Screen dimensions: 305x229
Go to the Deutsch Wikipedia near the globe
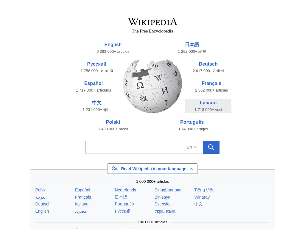[x=208, y=64]
